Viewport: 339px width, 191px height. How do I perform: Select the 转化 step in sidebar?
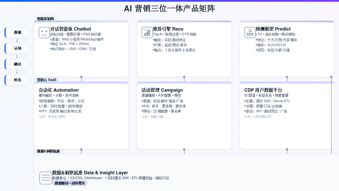pos(18,80)
